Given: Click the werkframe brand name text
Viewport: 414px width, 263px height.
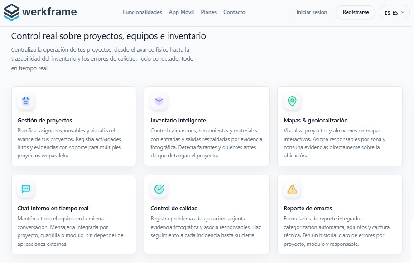Looking at the screenshot, I should pyautogui.click(x=49, y=12).
